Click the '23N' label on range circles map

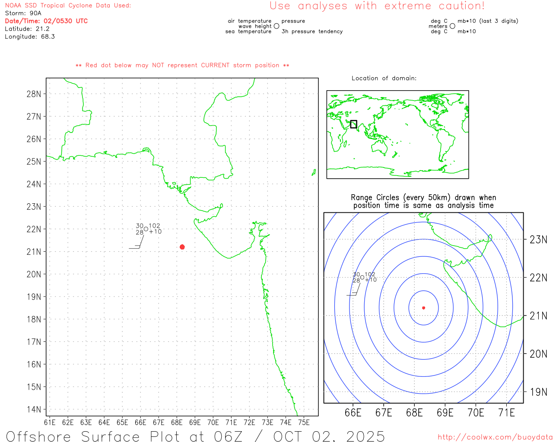pos(538,240)
